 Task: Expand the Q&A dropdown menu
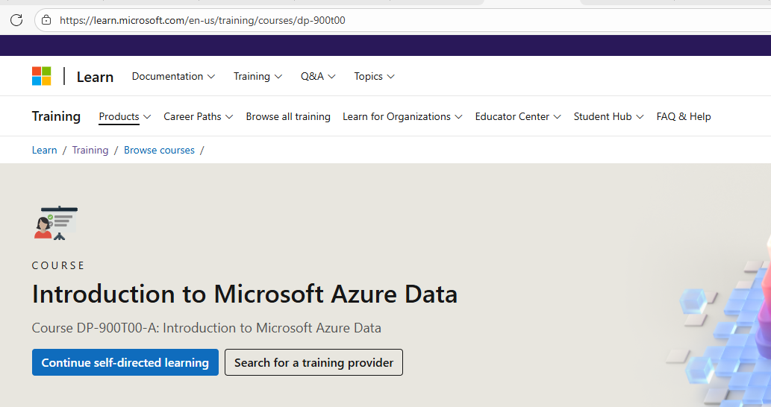point(318,76)
